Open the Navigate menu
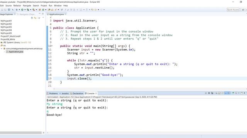This screenshot has height=138, width=247. [27, 6]
